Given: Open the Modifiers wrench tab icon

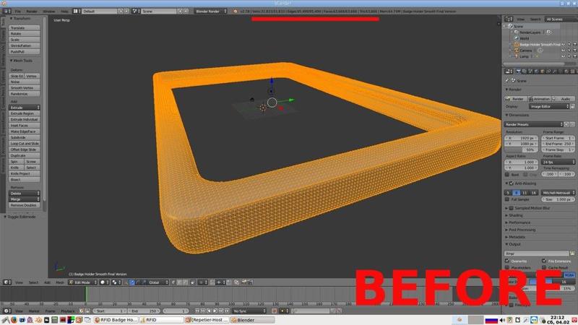Looking at the screenshot, I should pos(554,71).
